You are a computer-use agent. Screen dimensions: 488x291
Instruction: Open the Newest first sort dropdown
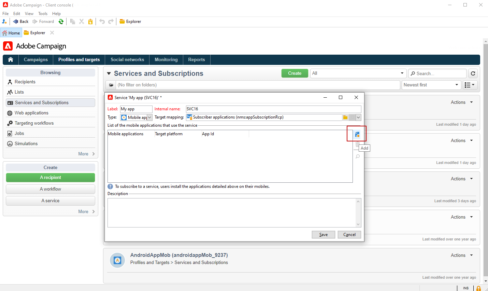(x=431, y=85)
